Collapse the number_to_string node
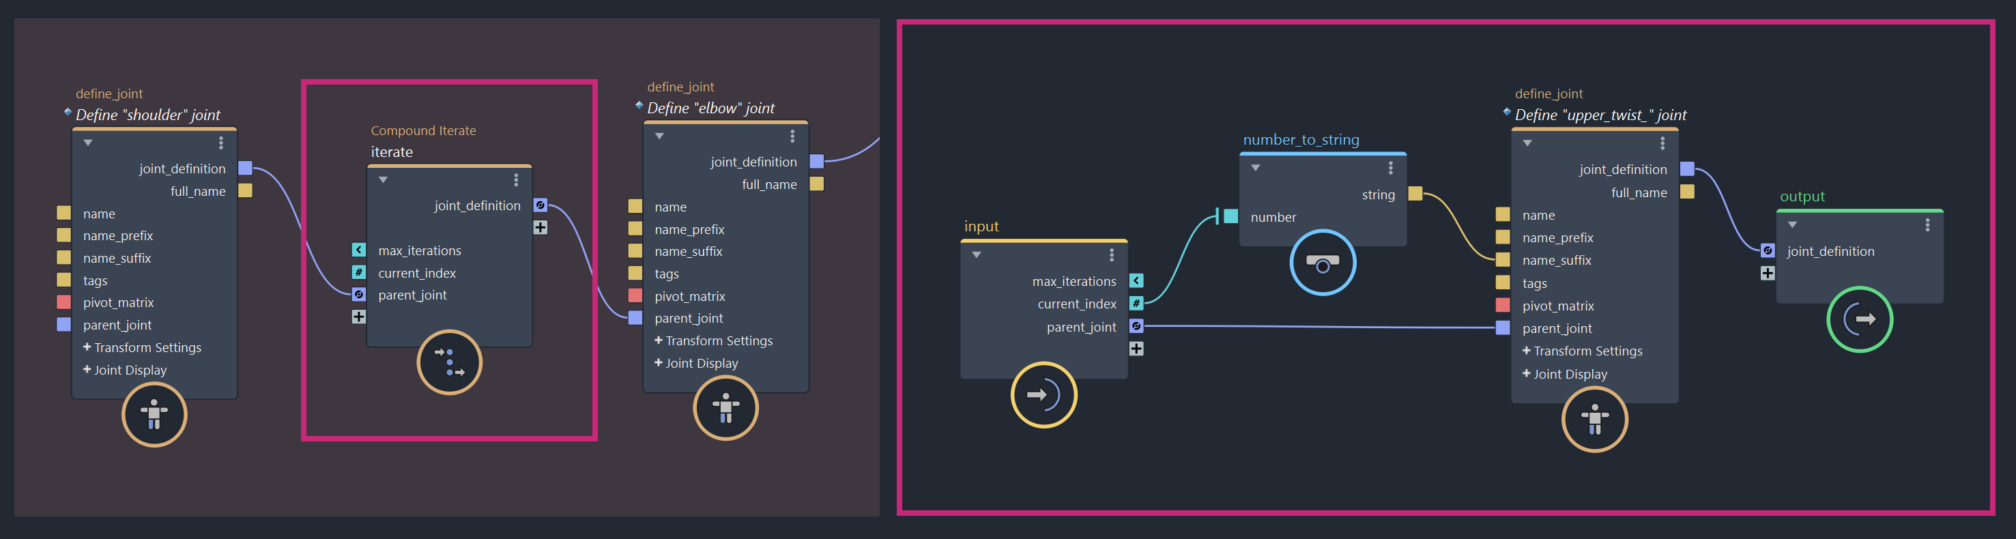This screenshot has width=2016, height=539. click(x=1255, y=167)
